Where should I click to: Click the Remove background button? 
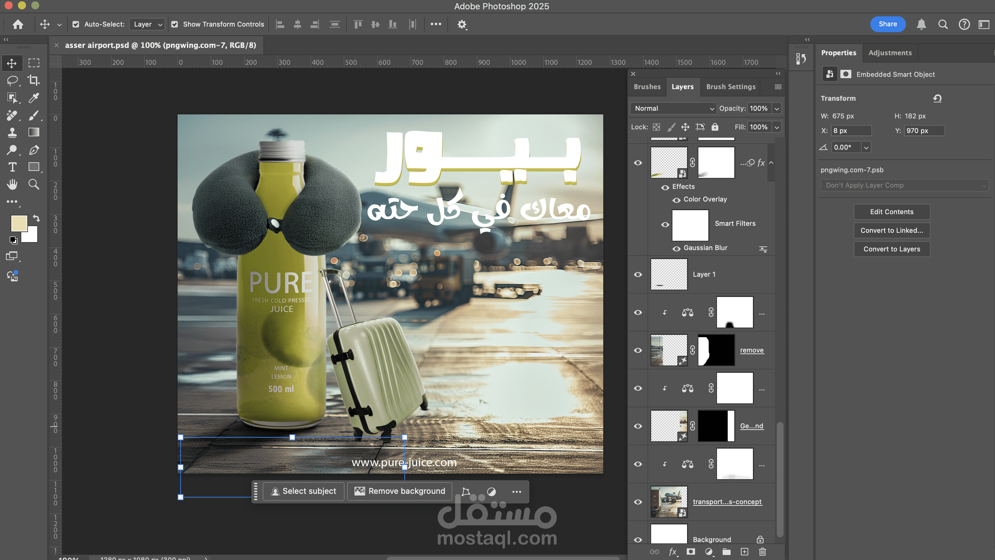400,491
